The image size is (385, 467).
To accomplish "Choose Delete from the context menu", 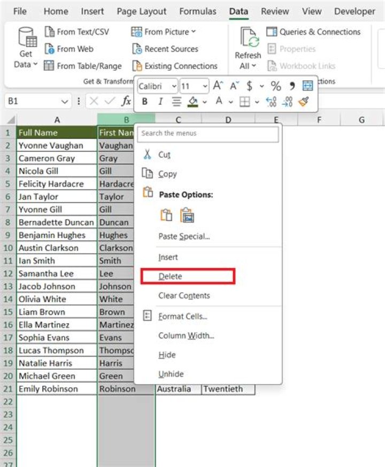I will pos(171,277).
